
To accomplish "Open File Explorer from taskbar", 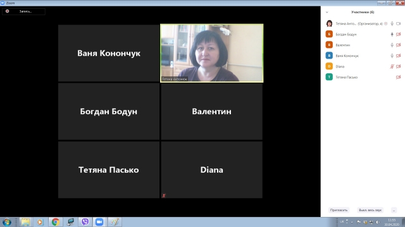I will pyautogui.click(x=25, y=222).
